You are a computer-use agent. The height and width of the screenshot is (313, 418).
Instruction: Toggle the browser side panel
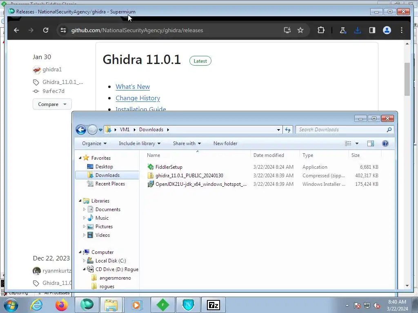coord(372,30)
